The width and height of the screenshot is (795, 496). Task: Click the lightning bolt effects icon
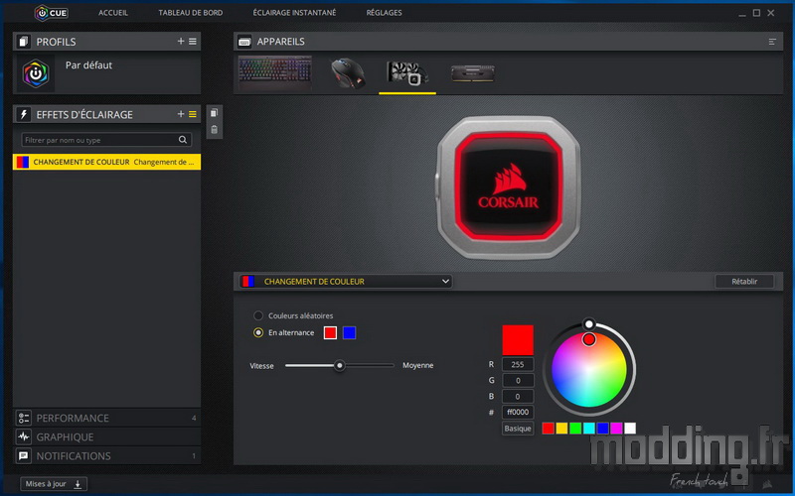click(23, 114)
